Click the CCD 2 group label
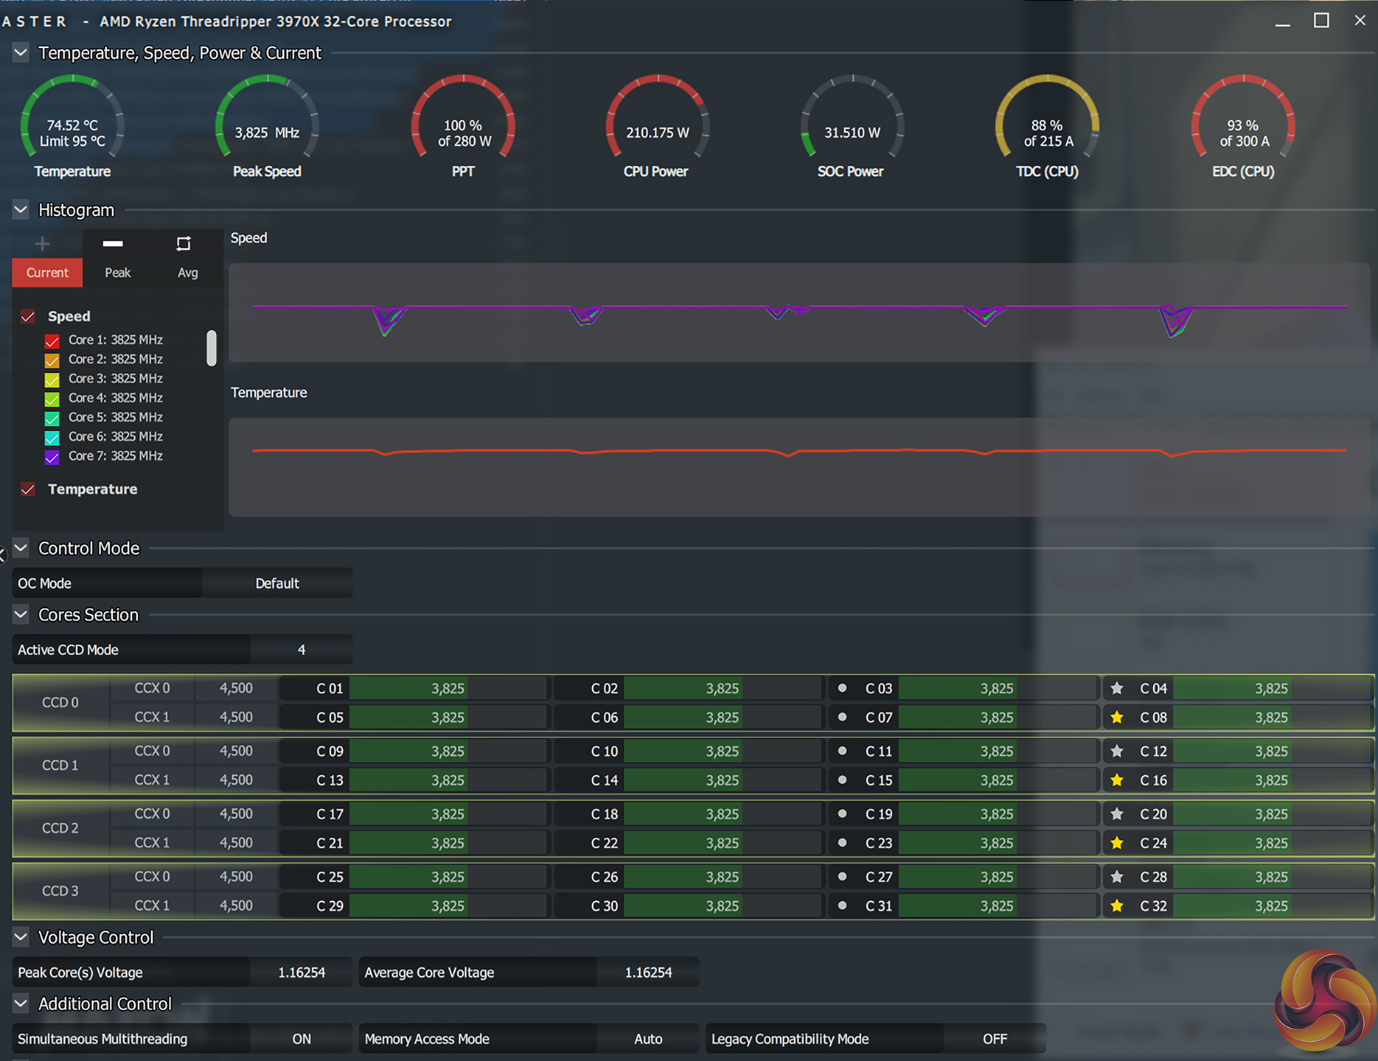This screenshot has width=1378, height=1061. click(x=60, y=828)
